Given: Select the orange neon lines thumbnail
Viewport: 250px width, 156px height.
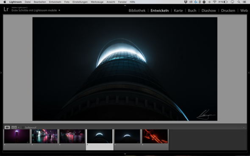Looking at the screenshot, I should click(x=155, y=136).
